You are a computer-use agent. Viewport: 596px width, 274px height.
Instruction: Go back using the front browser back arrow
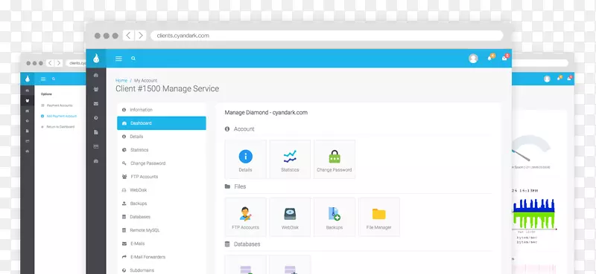(128, 36)
